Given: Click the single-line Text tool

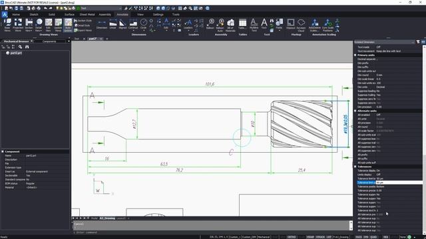Looking at the screenshot, I should pos(264,24).
